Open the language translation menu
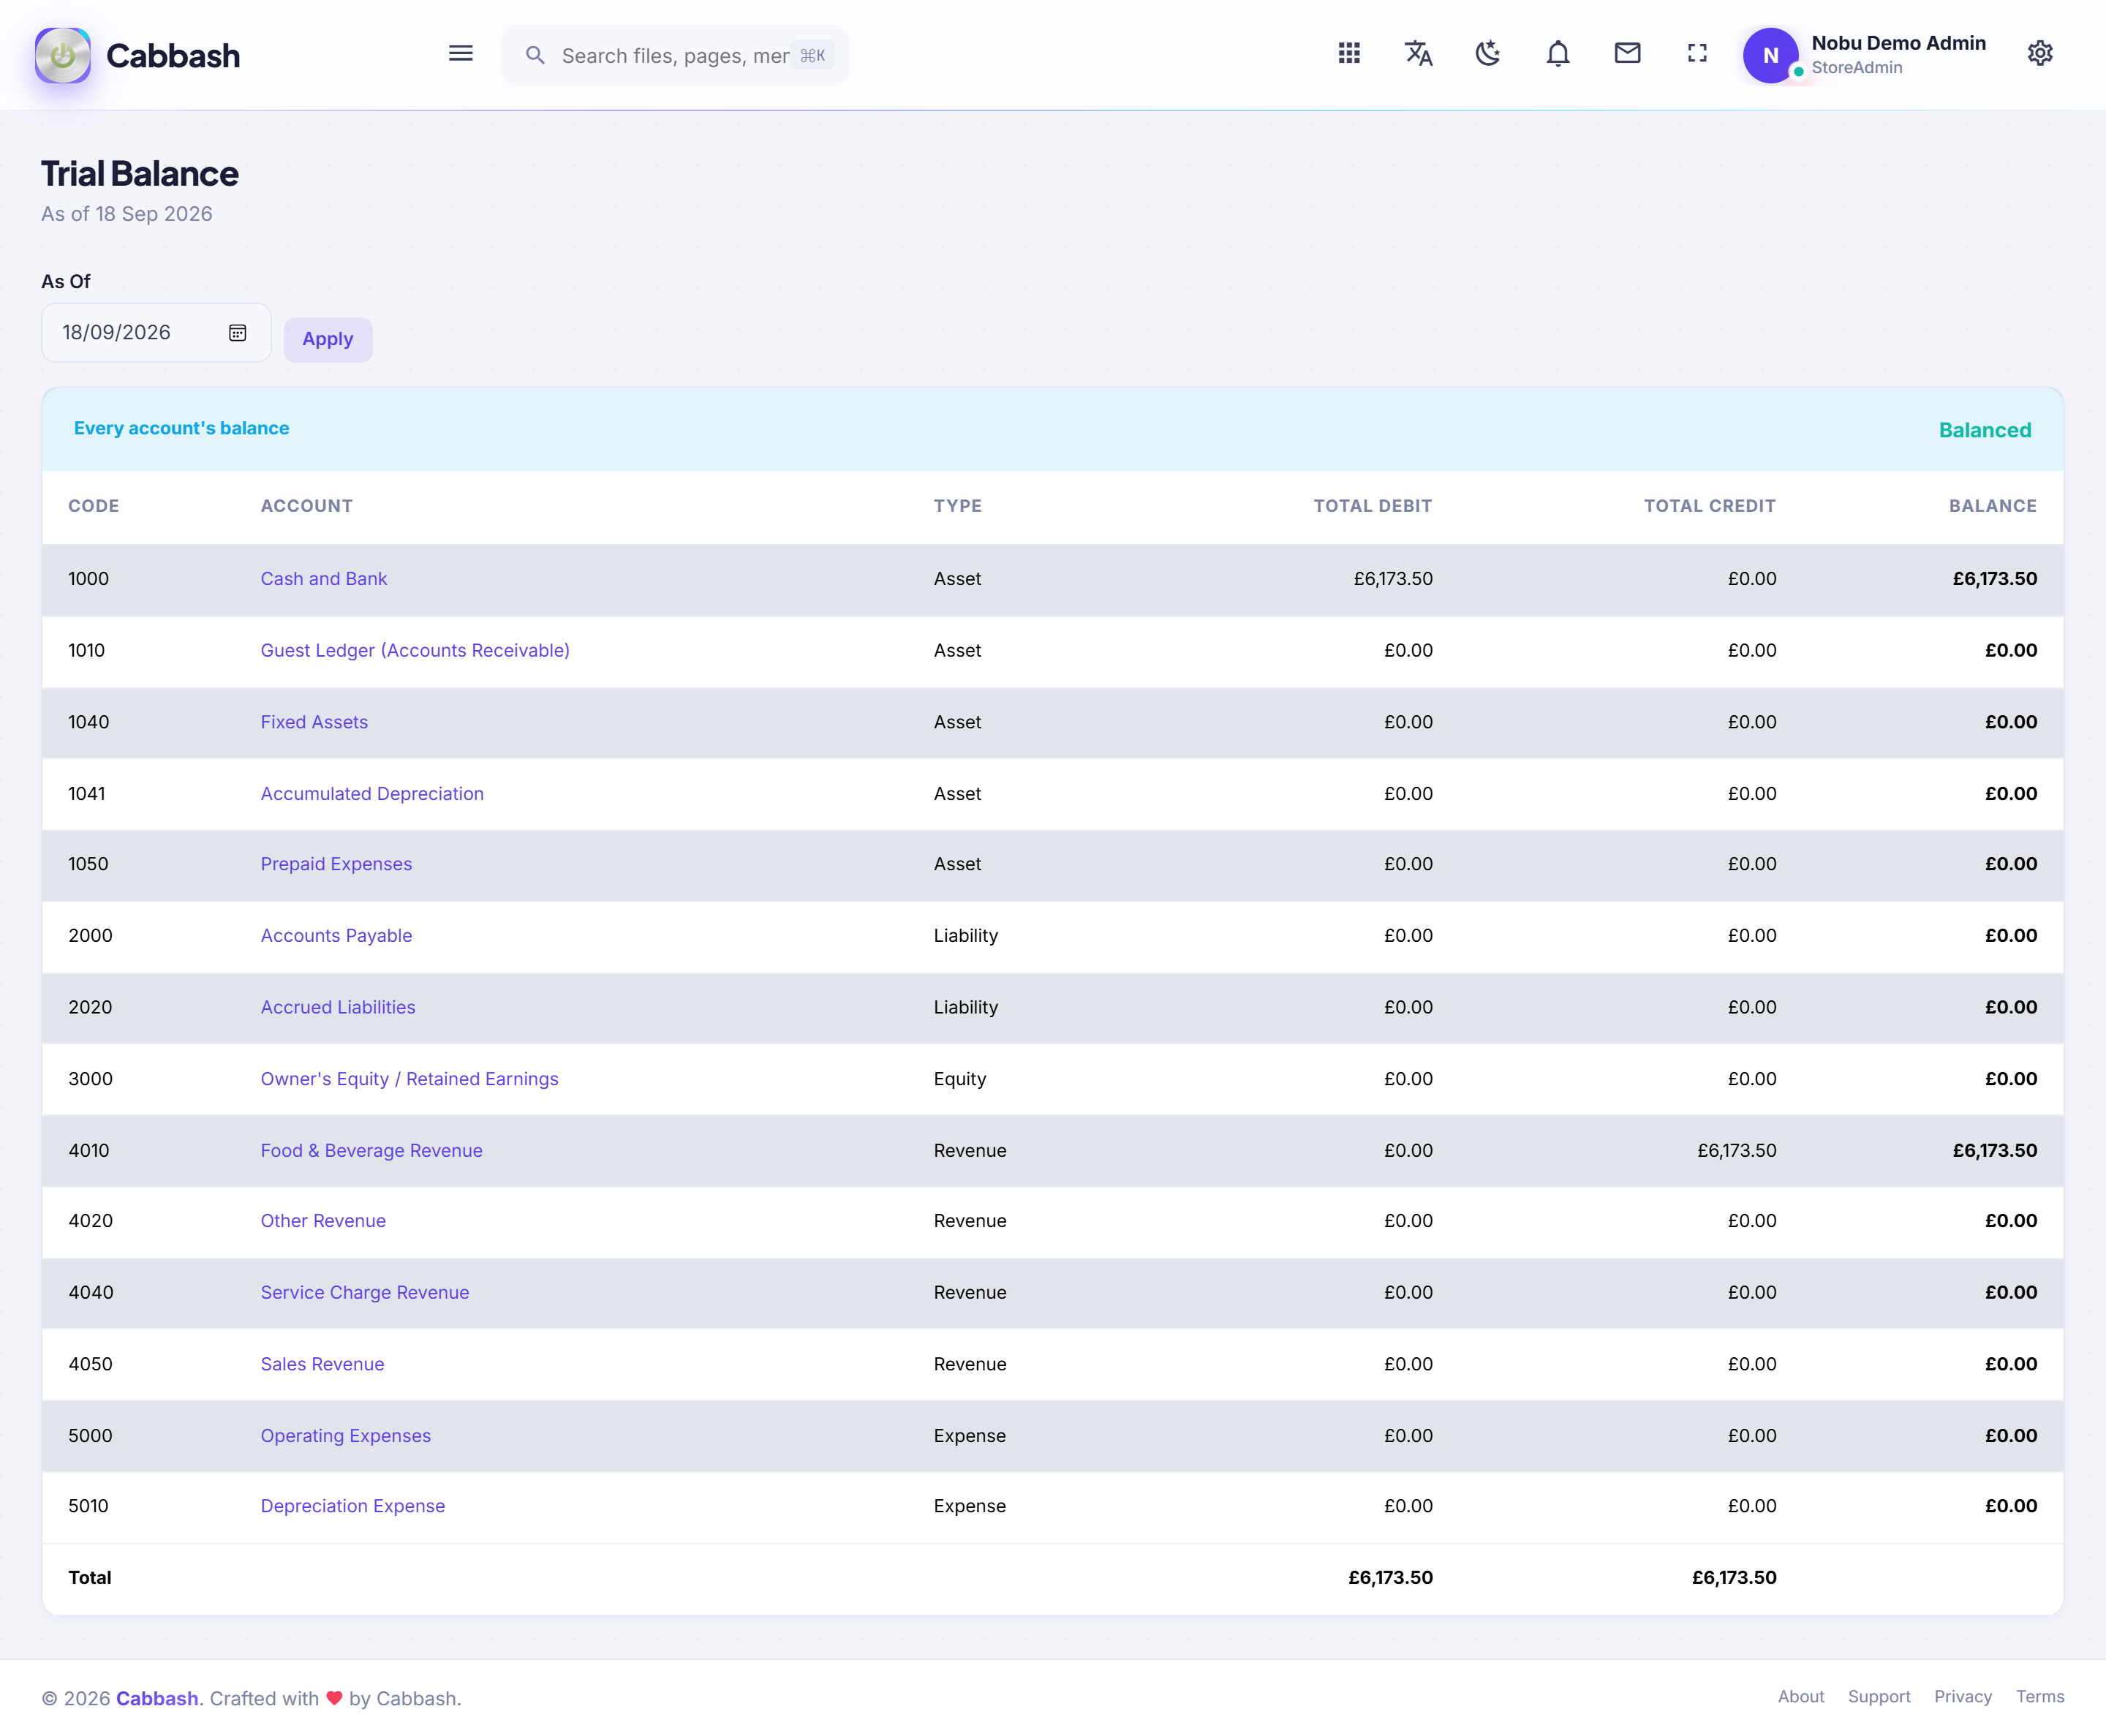 click(x=1418, y=53)
